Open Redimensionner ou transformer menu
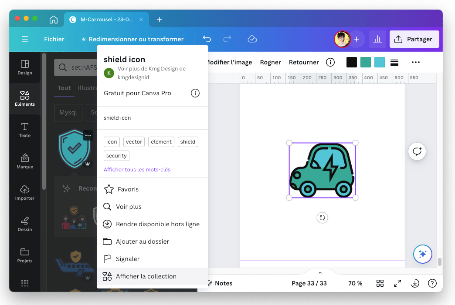This screenshot has height=305, width=455. click(132, 39)
